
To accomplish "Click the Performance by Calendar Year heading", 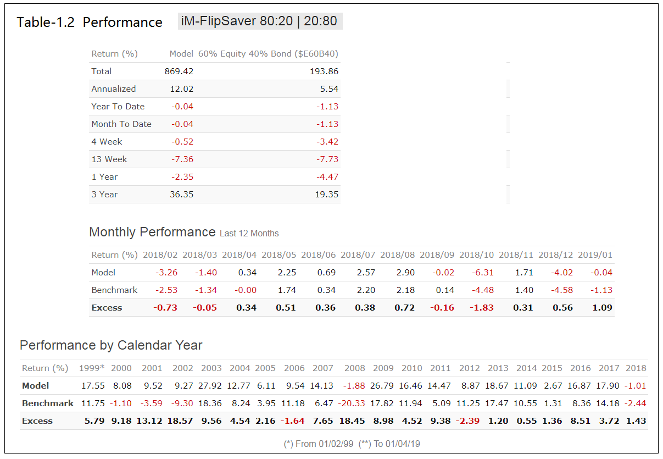I will pyautogui.click(x=111, y=345).
